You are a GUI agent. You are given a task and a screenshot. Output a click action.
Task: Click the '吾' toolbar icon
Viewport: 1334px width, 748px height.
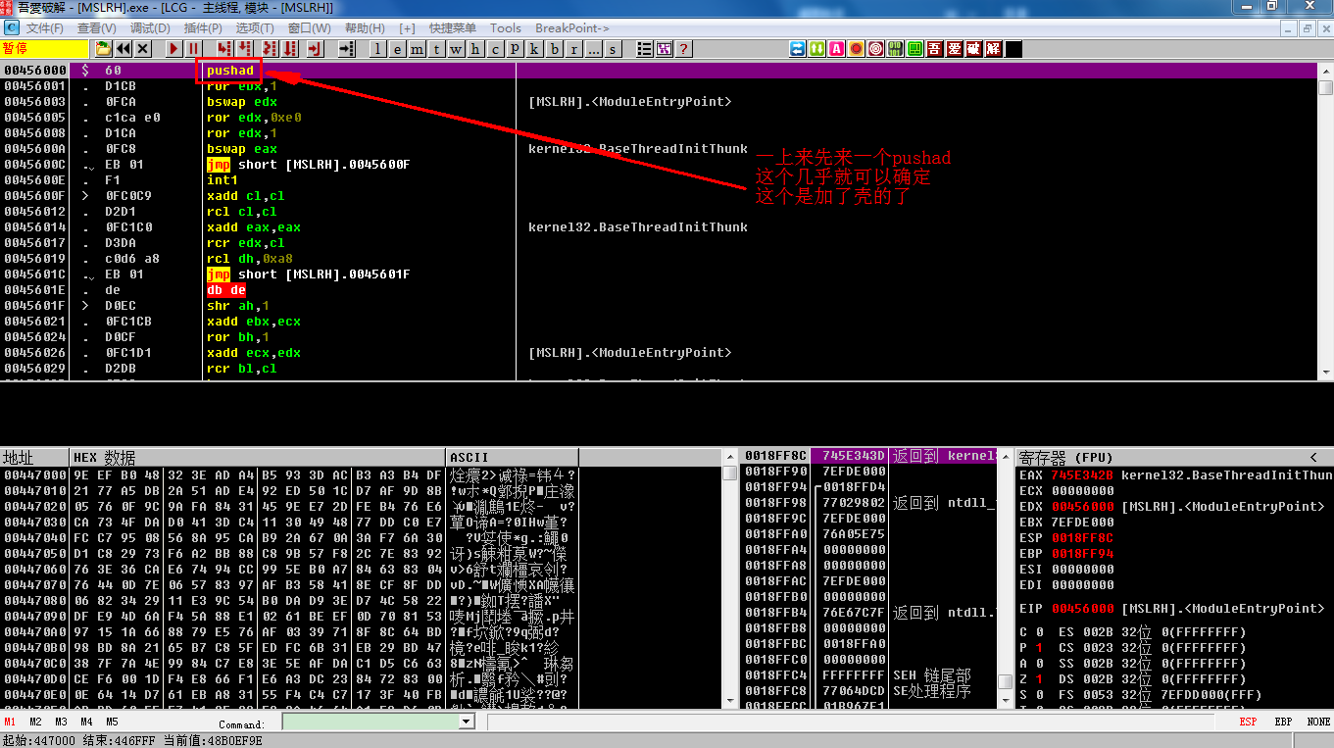point(935,48)
